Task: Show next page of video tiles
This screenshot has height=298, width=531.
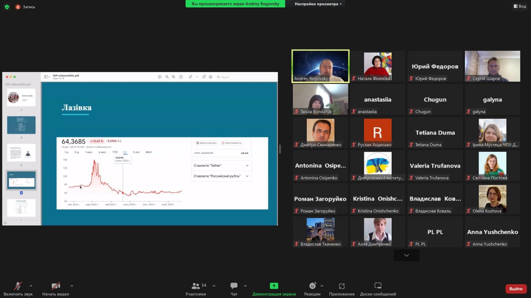Action: (x=406, y=255)
